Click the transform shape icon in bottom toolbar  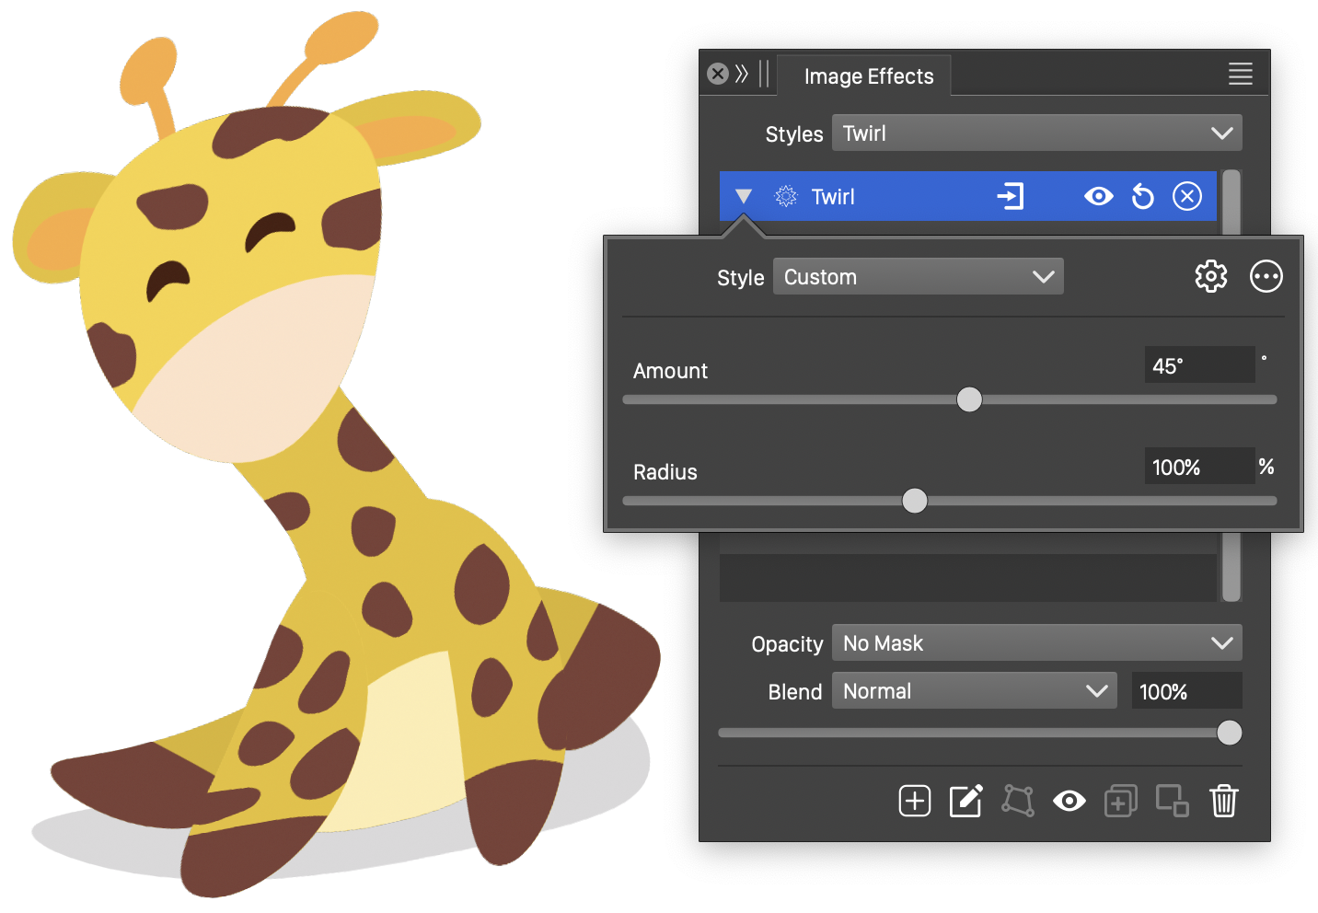(x=1017, y=801)
